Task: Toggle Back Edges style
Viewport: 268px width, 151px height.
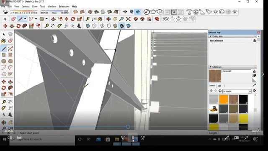Action: [x=94, y=26]
